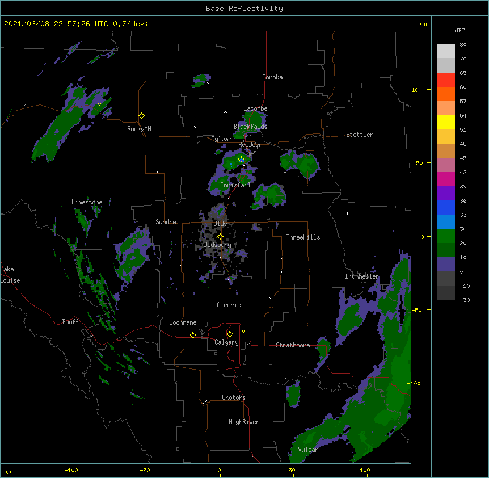
Task: Click the green 30 dBZ legend swatch
Action: pyautogui.click(x=446, y=236)
